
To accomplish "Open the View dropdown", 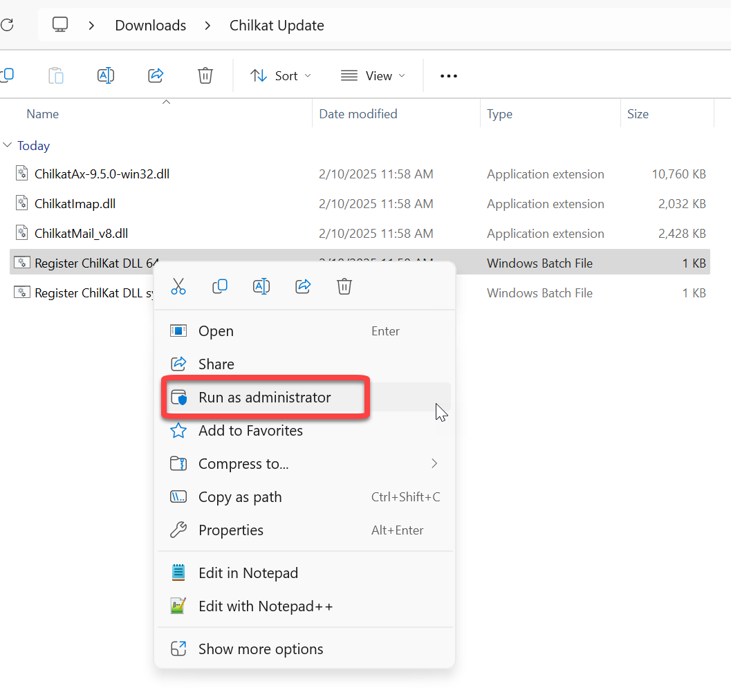I will click(x=373, y=76).
